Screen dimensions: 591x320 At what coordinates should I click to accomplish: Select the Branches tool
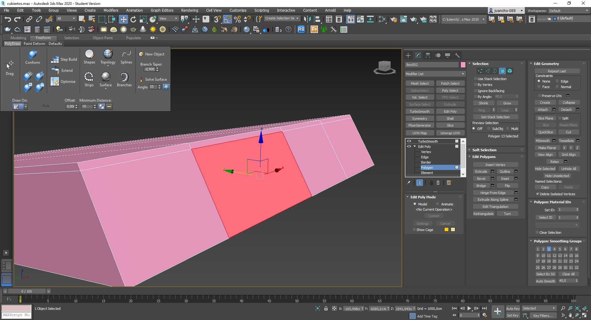pyautogui.click(x=124, y=79)
